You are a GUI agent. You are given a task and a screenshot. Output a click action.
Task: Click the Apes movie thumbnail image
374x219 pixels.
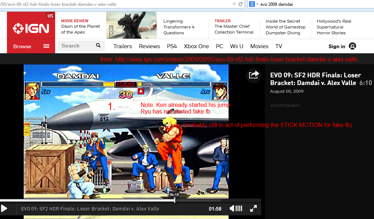point(131,25)
